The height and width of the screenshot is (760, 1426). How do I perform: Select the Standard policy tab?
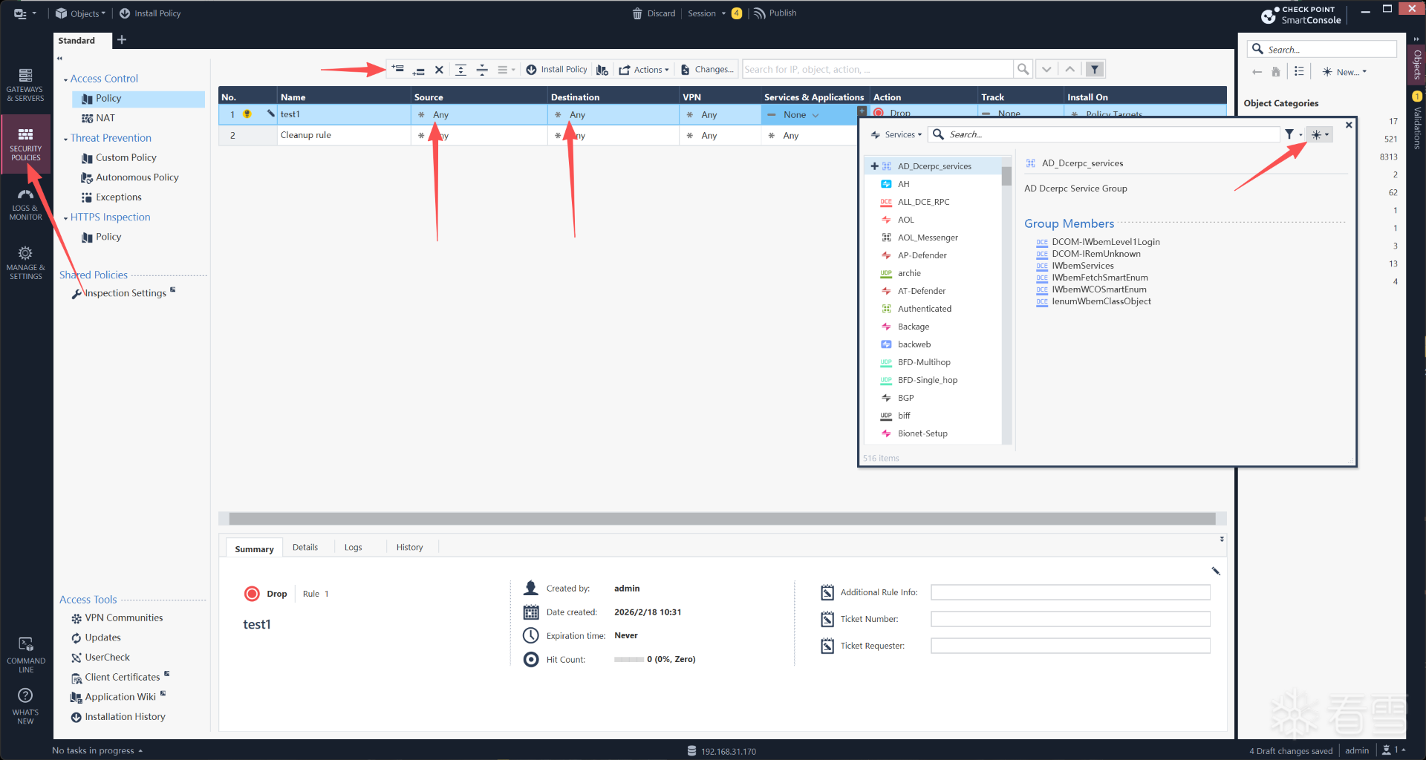(x=76, y=41)
